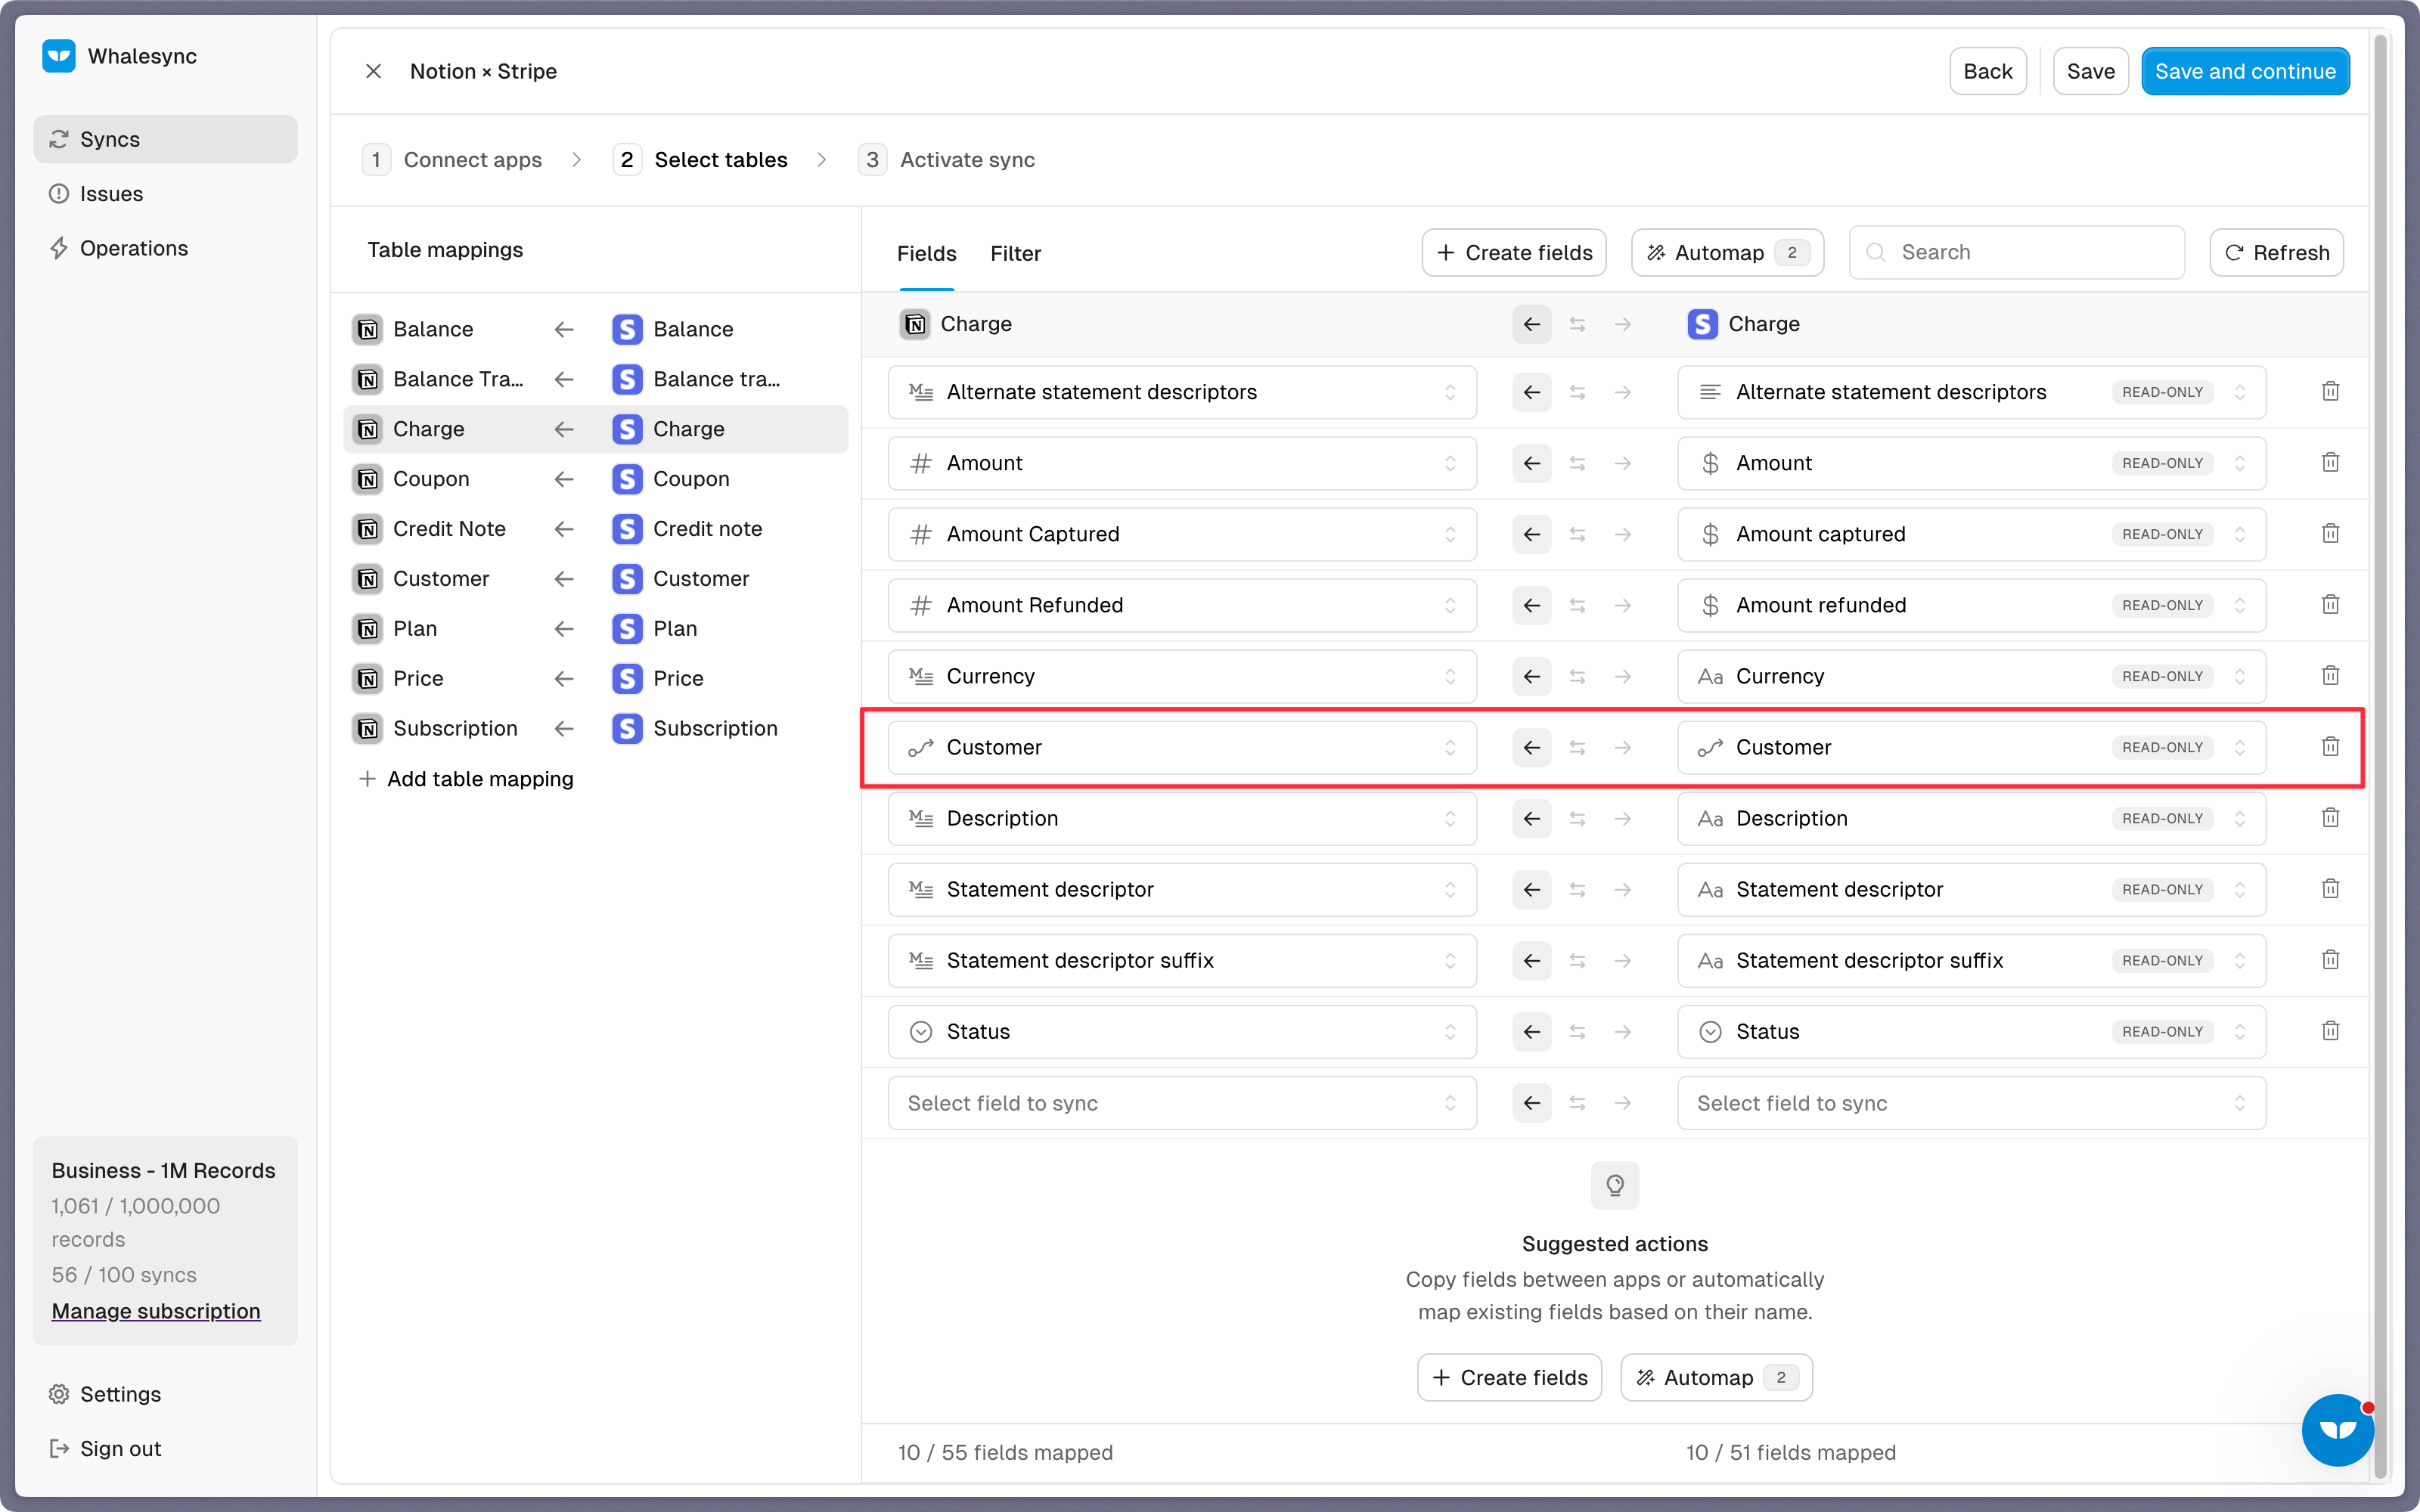The width and height of the screenshot is (2420, 1512).
Task: Delete the Amount Captured field mapping
Action: 2330,533
